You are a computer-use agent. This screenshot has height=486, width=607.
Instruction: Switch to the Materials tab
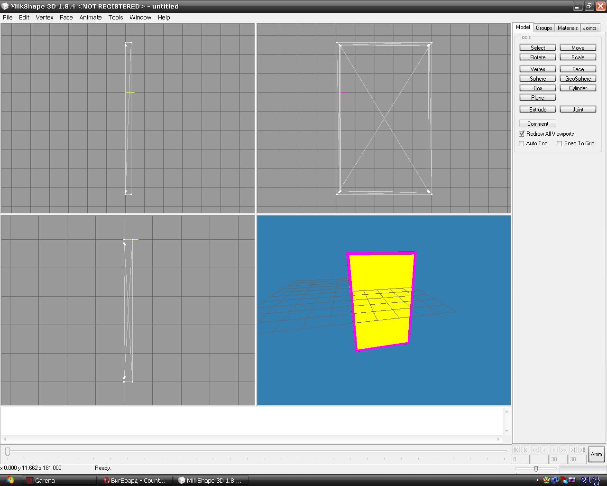click(568, 28)
